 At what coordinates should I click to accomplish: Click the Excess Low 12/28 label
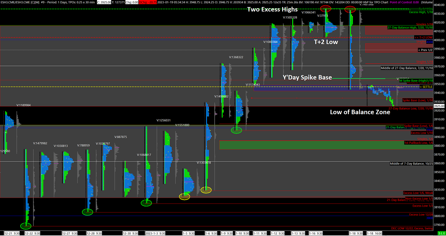[421, 215]
